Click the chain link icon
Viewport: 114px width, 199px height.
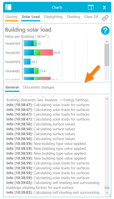(x=105, y=18)
